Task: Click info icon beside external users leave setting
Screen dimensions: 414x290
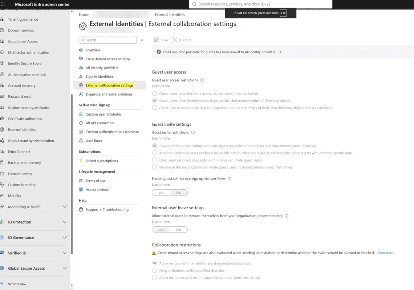Action: tap(287, 216)
